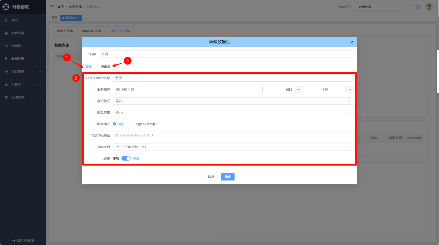Select the Sign&Encrypt radio option
Screen dimensions: 439x245
[133, 124]
